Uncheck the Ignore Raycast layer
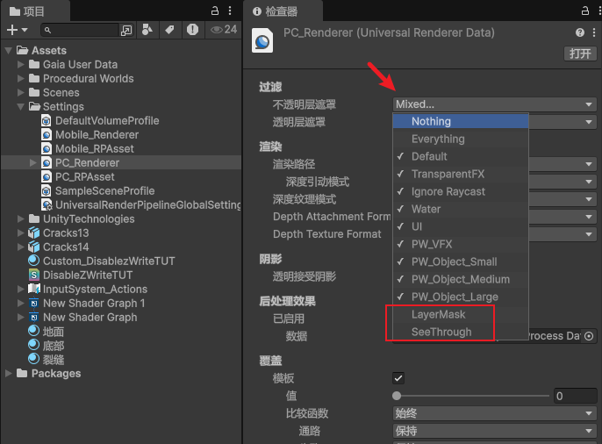Screen dimensions: 602x444 [461, 191]
